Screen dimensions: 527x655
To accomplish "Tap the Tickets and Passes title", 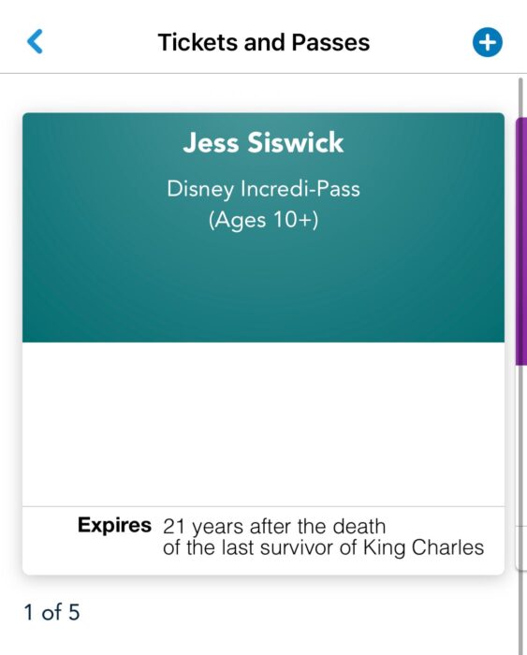I will 264,42.
